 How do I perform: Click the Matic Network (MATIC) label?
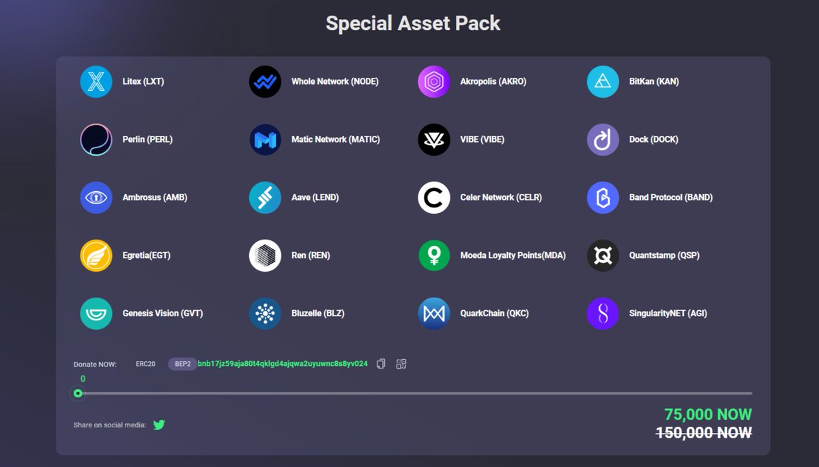tap(336, 139)
